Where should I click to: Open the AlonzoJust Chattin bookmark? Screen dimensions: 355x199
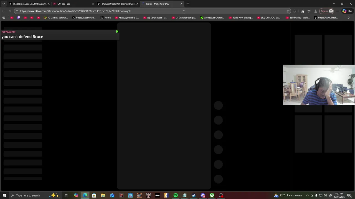[212, 18]
